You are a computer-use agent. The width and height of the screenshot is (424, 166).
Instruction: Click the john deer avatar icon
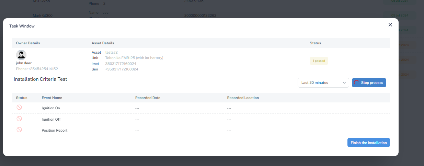point(21,55)
